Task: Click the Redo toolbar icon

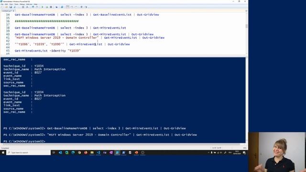Action: (37, 7)
